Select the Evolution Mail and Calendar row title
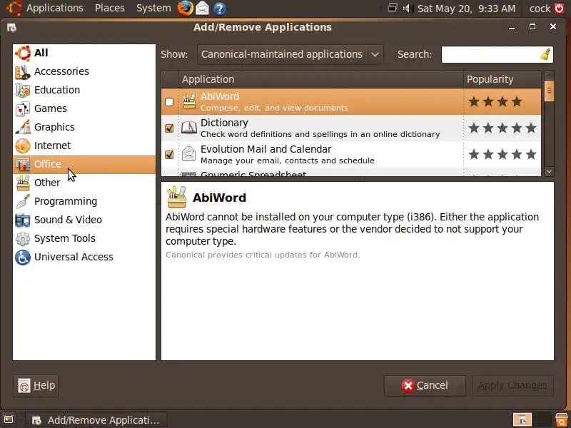 266,149
